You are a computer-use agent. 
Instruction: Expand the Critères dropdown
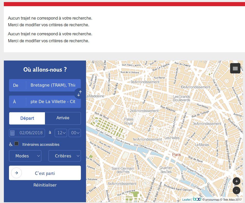click(65, 156)
